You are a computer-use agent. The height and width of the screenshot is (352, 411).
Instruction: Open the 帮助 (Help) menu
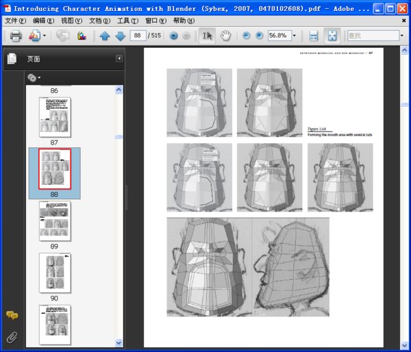click(x=184, y=21)
